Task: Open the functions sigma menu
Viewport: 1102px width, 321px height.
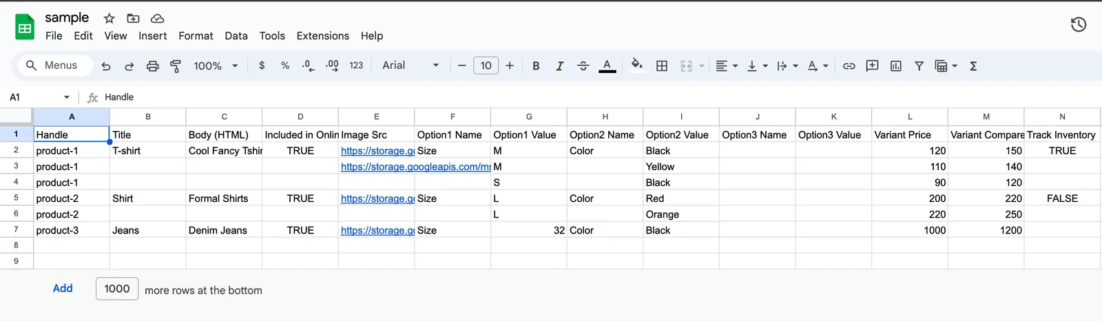Action: tap(973, 66)
